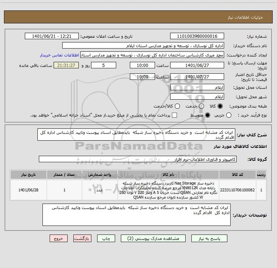Click the بازگشت back button
Viewport: 277px width, 268px height.
point(82,239)
